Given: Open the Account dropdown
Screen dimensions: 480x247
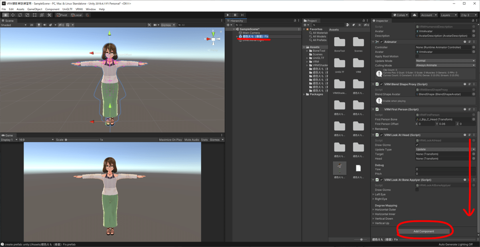Looking at the screenshot, I should [428, 15].
